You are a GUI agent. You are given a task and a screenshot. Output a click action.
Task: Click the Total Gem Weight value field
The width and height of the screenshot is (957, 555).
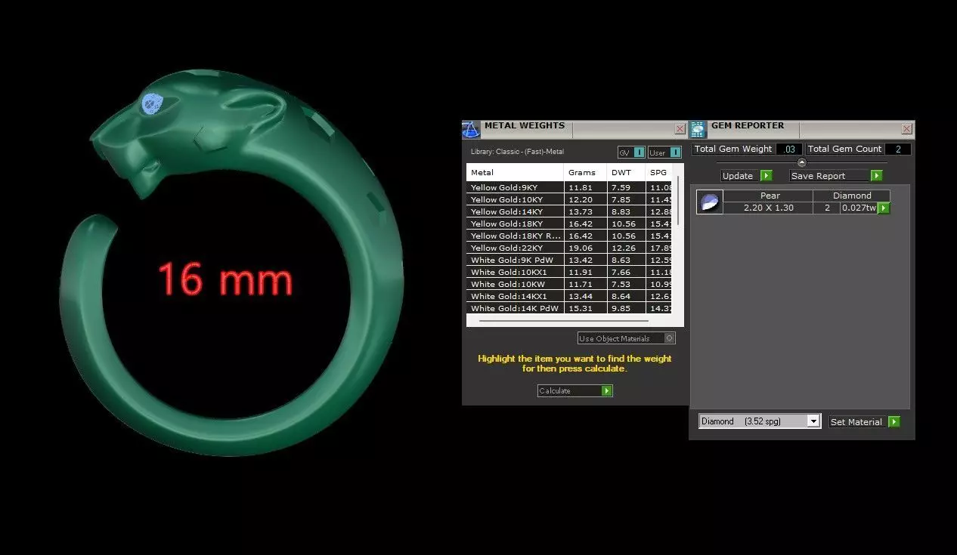pyautogui.click(x=789, y=150)
